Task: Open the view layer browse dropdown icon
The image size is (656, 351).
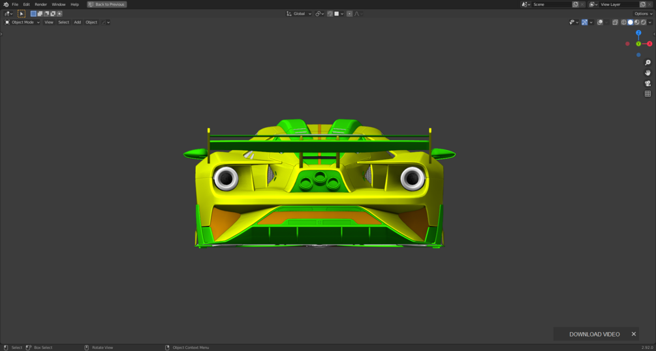Action: pos(593,4)
